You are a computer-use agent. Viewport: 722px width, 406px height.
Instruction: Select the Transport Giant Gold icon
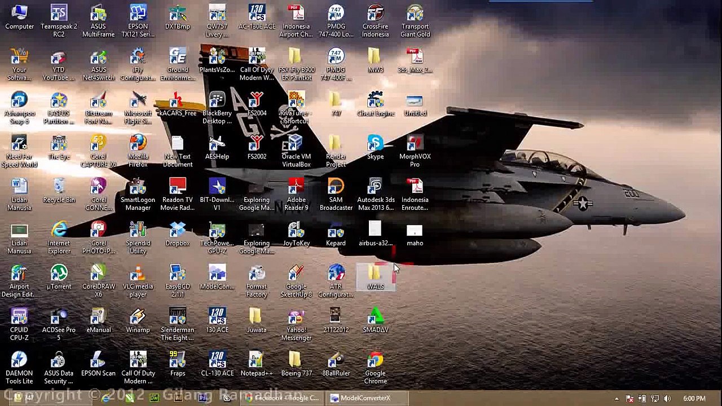[415, 21]
